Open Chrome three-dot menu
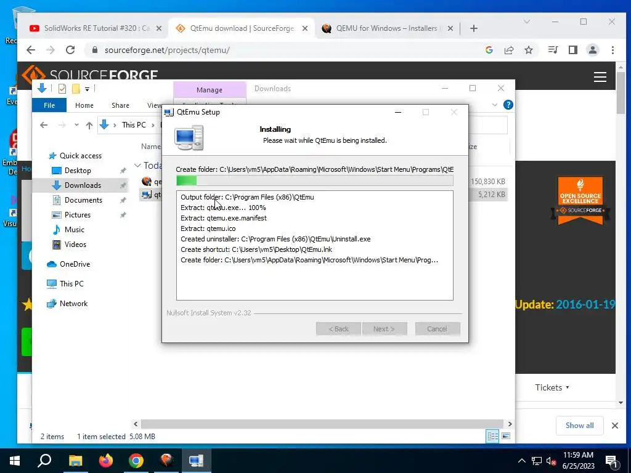This screenshot has height=473, width=631. (x=613, y=50)
